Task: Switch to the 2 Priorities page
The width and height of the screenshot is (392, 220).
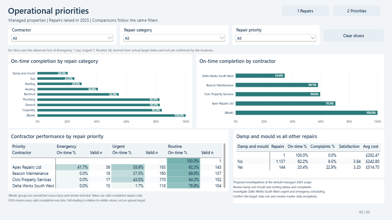Action: (357, 11)
